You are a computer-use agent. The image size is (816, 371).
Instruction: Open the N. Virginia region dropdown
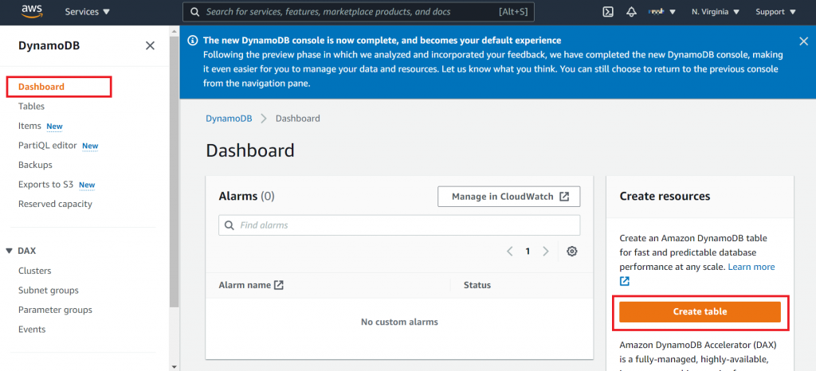(715, 12)
